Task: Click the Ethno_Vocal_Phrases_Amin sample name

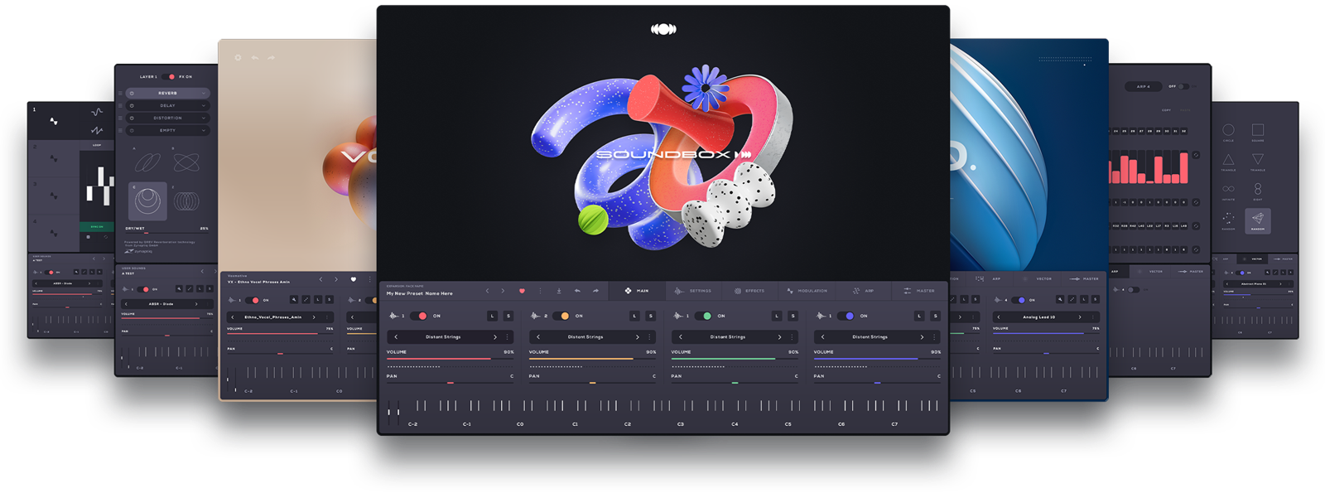Action: pyautogui.click(x=273, y=317)
